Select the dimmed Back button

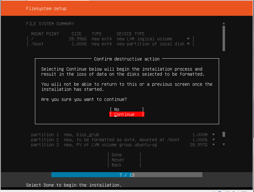(124, 165)
